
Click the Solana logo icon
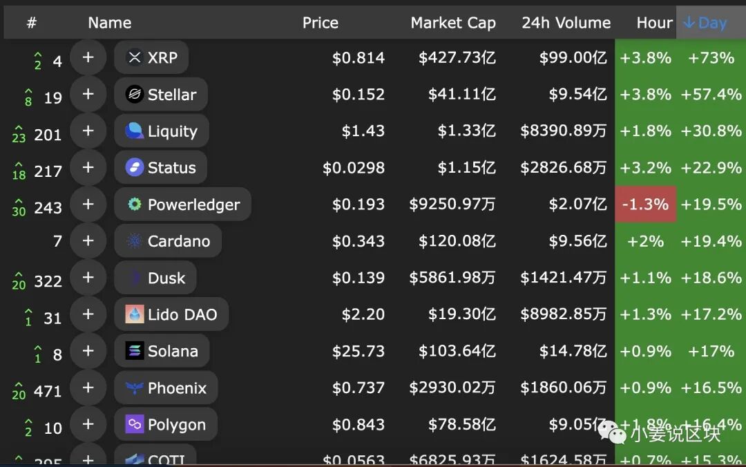pyautogui.click(x=135, y=351)
